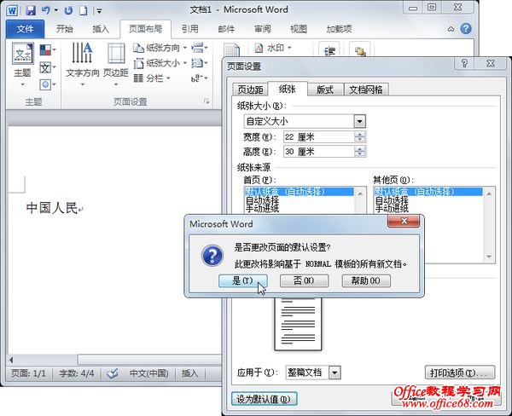
Task: Click the 页面: 1/1 status bar entry
Action: (29, 373)
